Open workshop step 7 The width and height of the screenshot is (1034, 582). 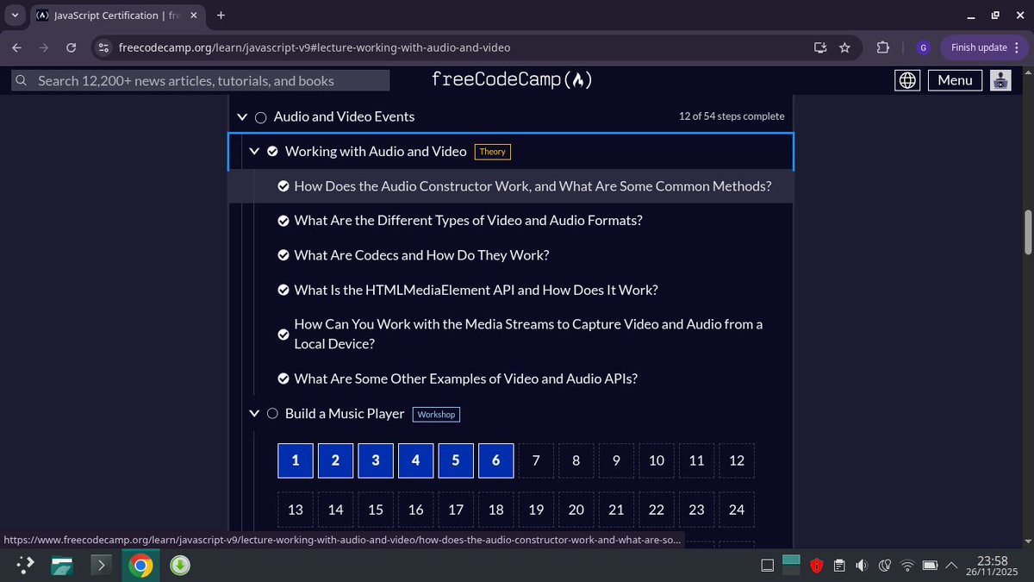tap(536, 460)
